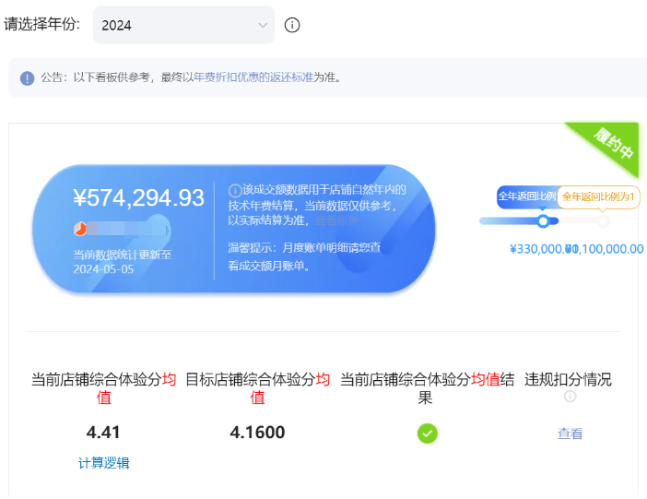Image resolution: width=647 pixels, height=499 pixels.
Task: Click the blue slider handle on the rebate progress bar
Action: tap(543, 220)
